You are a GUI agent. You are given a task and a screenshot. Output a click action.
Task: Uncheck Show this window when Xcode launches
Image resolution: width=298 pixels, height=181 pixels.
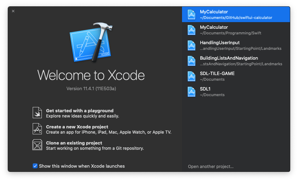pyautogui.click(x=35, y=166)
